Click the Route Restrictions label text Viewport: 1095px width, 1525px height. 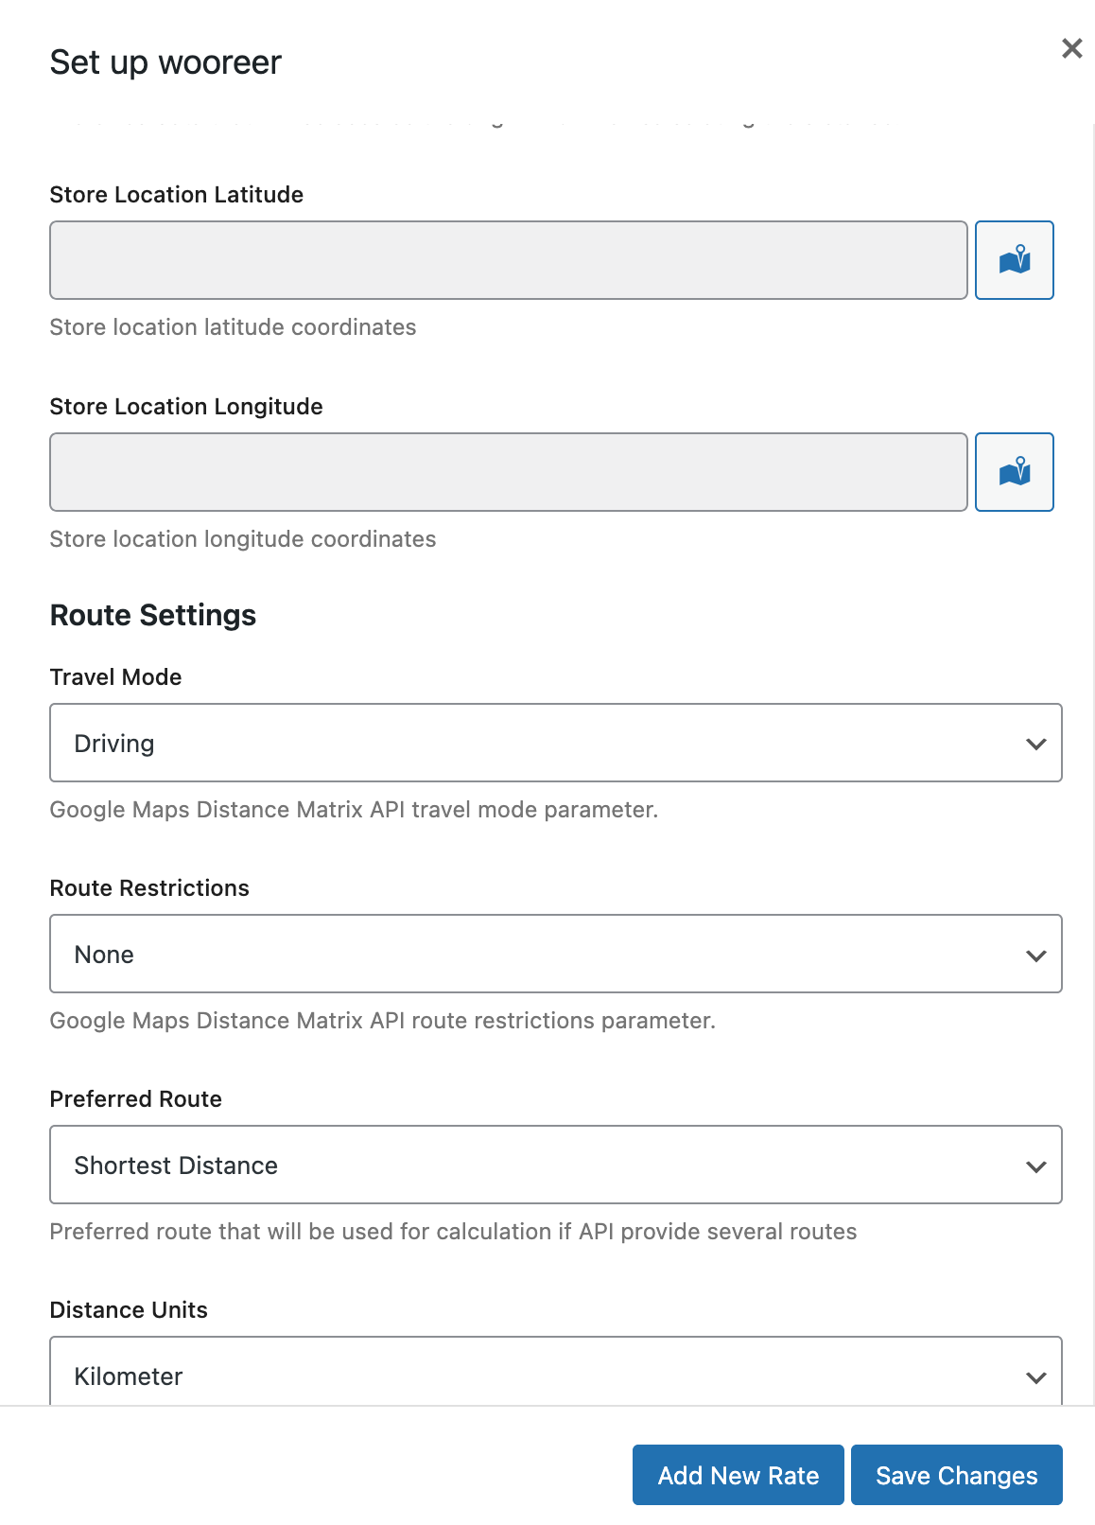click(149, 888)
